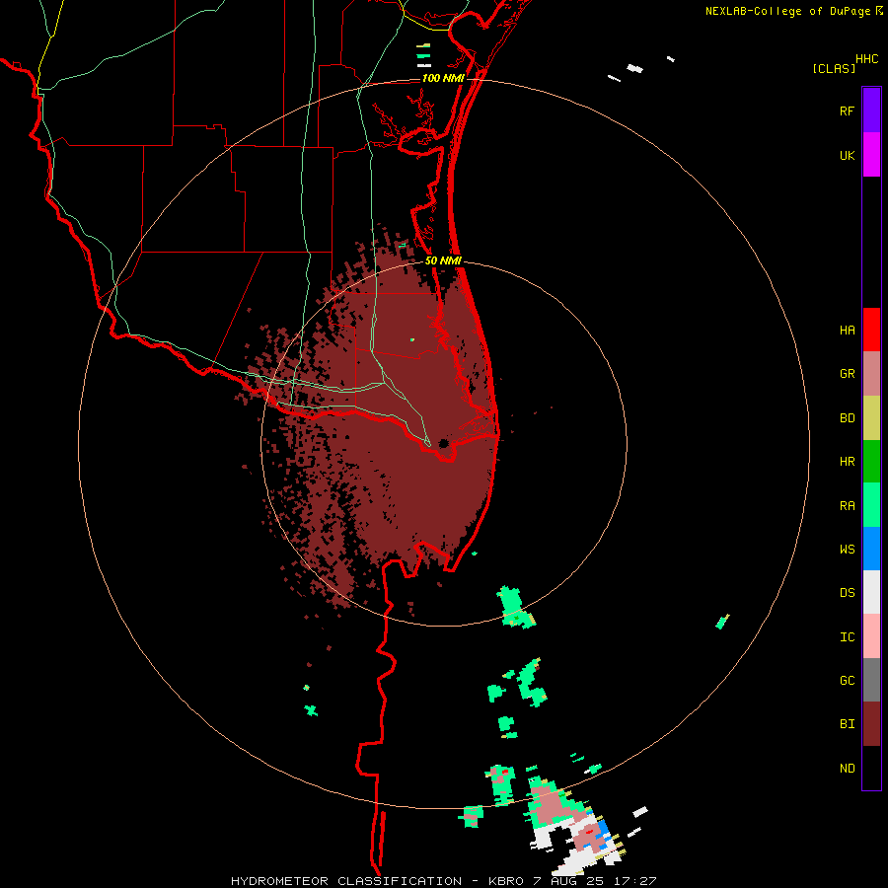888x888 pixels.
Task: Click the RA legend label
Action: click(847, 506)
